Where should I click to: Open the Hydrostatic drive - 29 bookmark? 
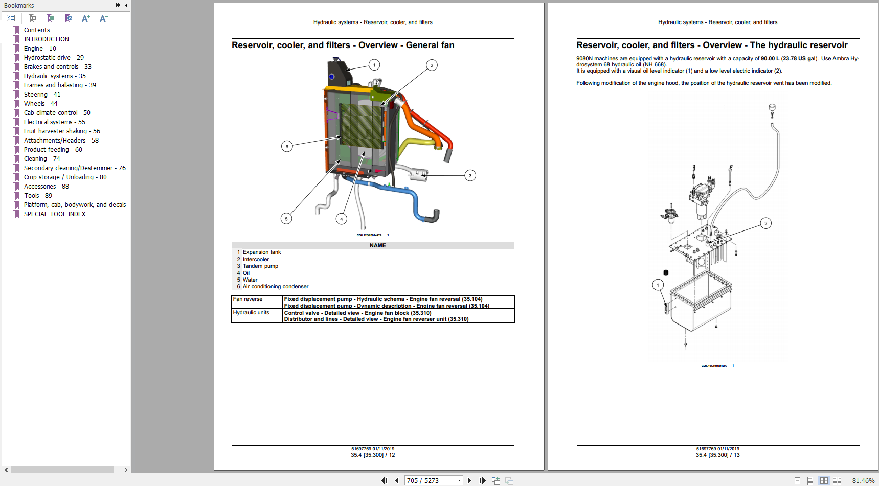point(54,58)
